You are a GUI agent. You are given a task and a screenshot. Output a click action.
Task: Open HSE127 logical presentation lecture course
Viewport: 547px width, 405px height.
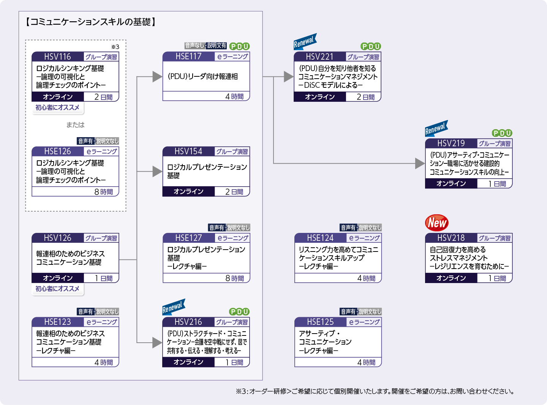click(206, 258)
